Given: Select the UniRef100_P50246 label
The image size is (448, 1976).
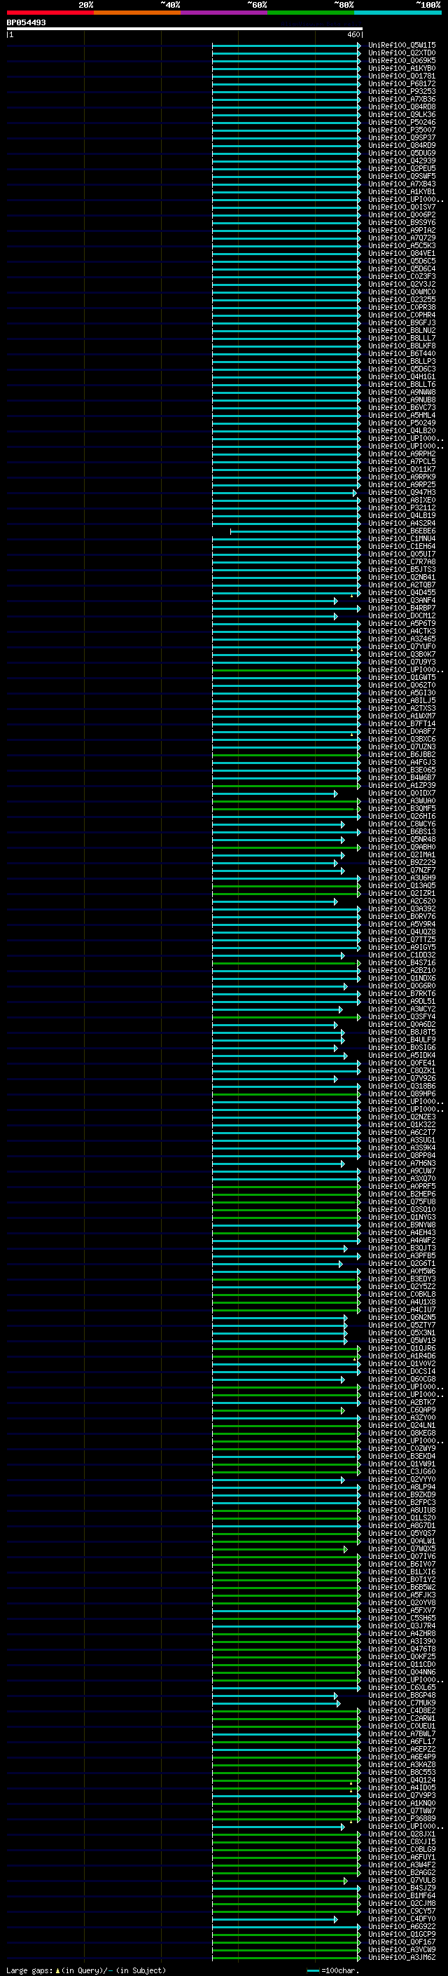Looking at the screenshot, I should 402,122.
